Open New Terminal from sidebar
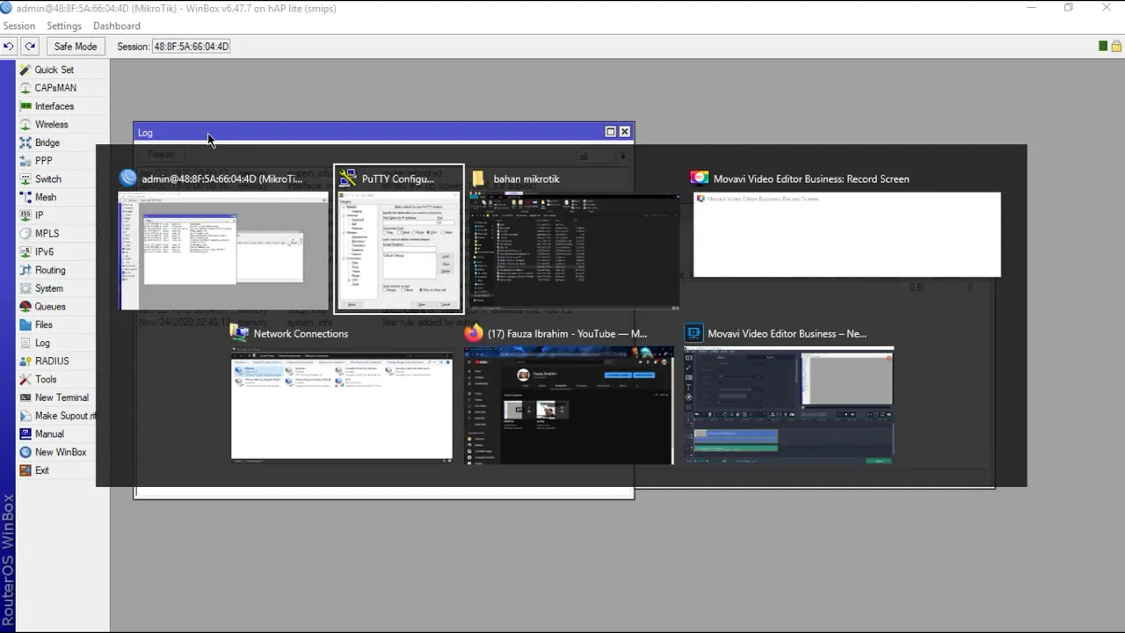 tap(62, 398)
